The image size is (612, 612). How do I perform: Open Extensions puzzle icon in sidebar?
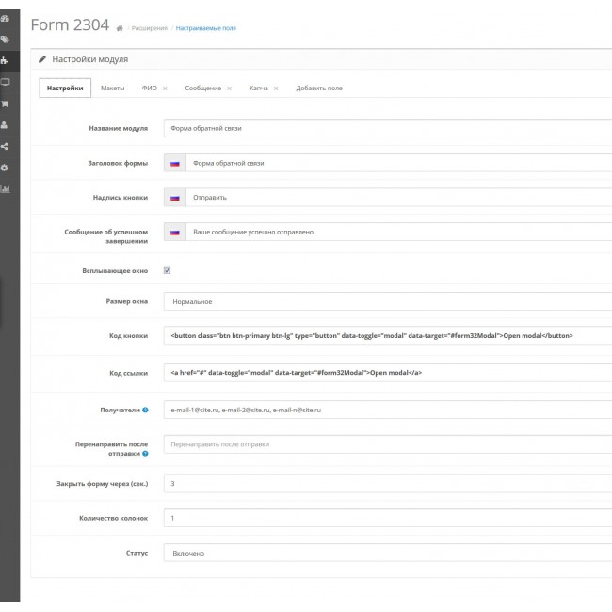(6, 61)
